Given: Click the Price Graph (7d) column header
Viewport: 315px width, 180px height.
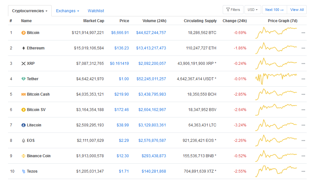Looking at the screenshot, I should coord(282,21).
